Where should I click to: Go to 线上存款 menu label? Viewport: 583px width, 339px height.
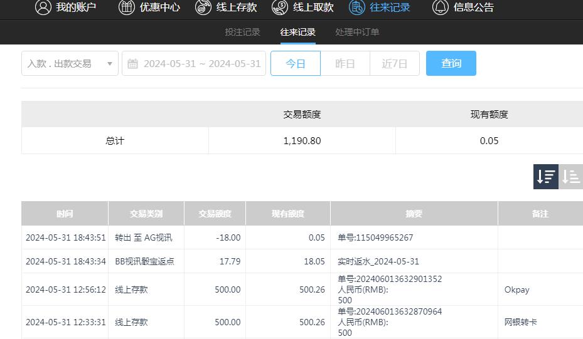tap(237, 7)
